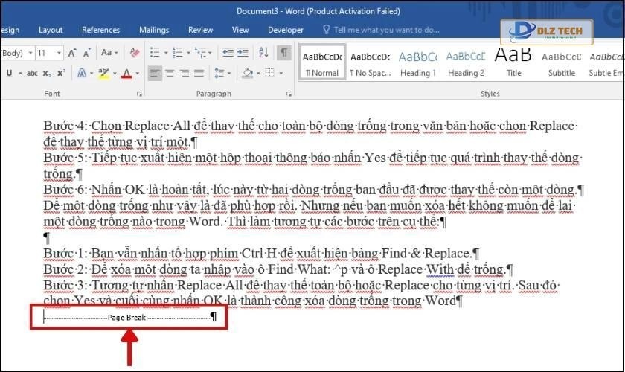Toggle the Show/Hide paragraph marks button
Screen dimensions: 625x372
coord(283,53)
